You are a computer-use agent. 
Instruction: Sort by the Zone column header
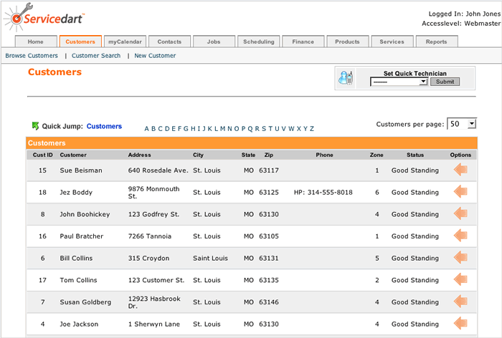pos(376,155)
